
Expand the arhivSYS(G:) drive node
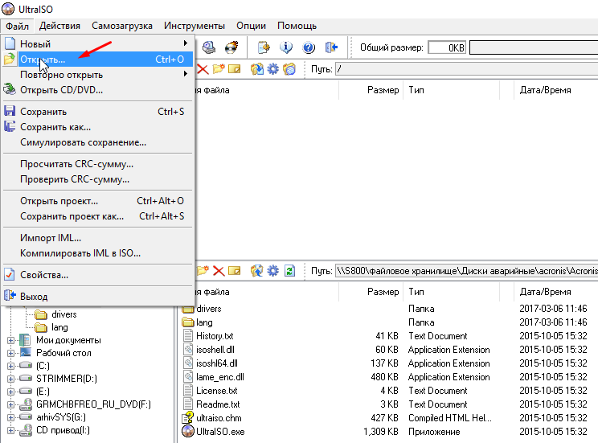[10, 417]
